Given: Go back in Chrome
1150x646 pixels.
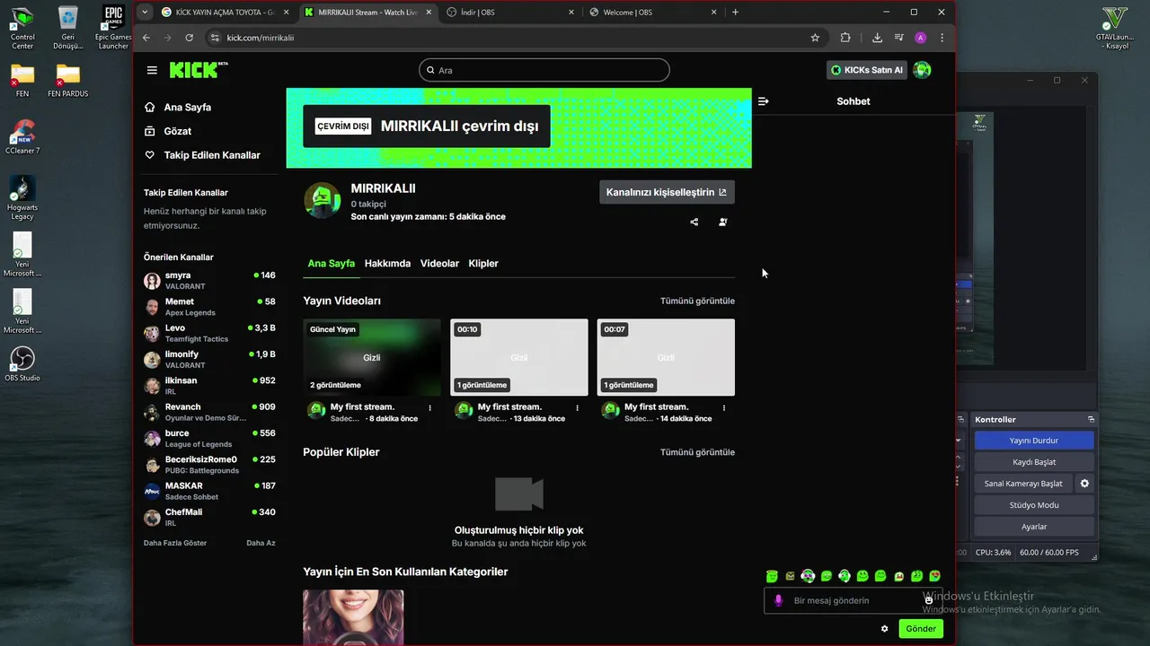Looking at the screenshot, I should click(146, 38).
